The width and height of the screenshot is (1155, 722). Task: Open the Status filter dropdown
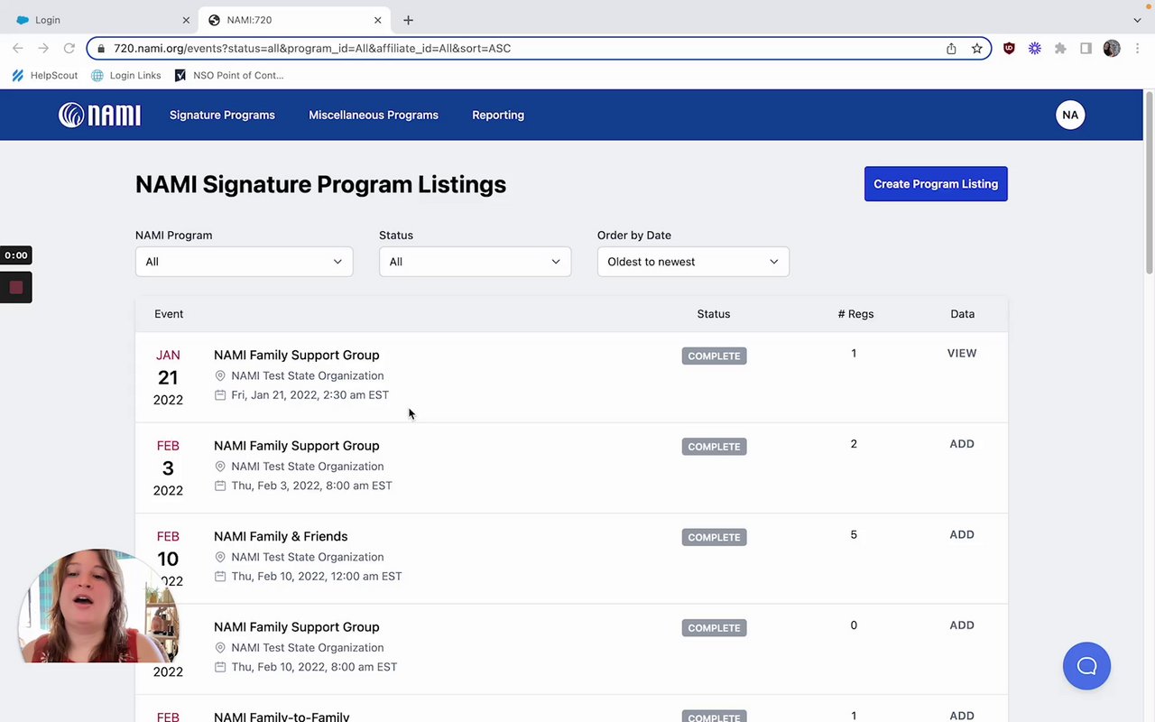click(475, 262)
